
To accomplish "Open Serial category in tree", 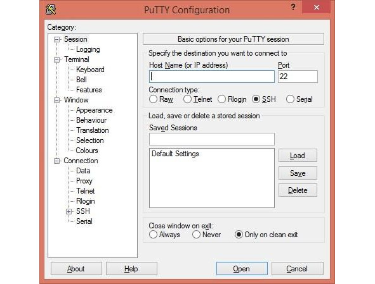I will 84,221.
